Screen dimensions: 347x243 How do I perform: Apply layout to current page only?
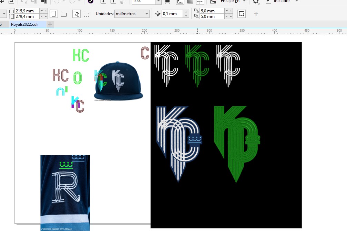(x=86, y=14)
